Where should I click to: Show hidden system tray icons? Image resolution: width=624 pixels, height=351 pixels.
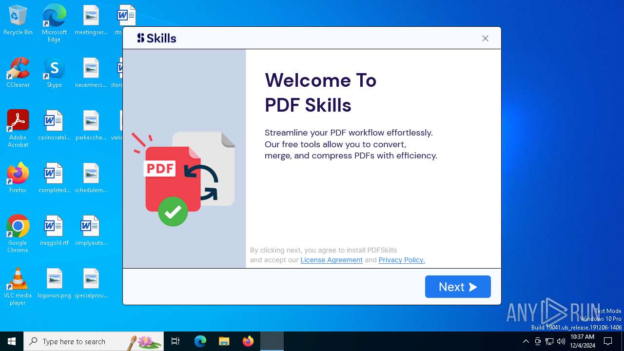tap(526, 341)
